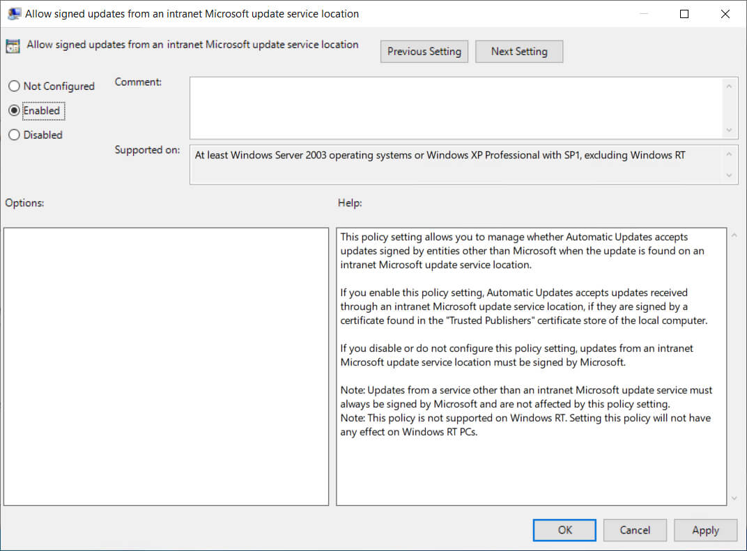Apply the policy changes

pos(705,530)
